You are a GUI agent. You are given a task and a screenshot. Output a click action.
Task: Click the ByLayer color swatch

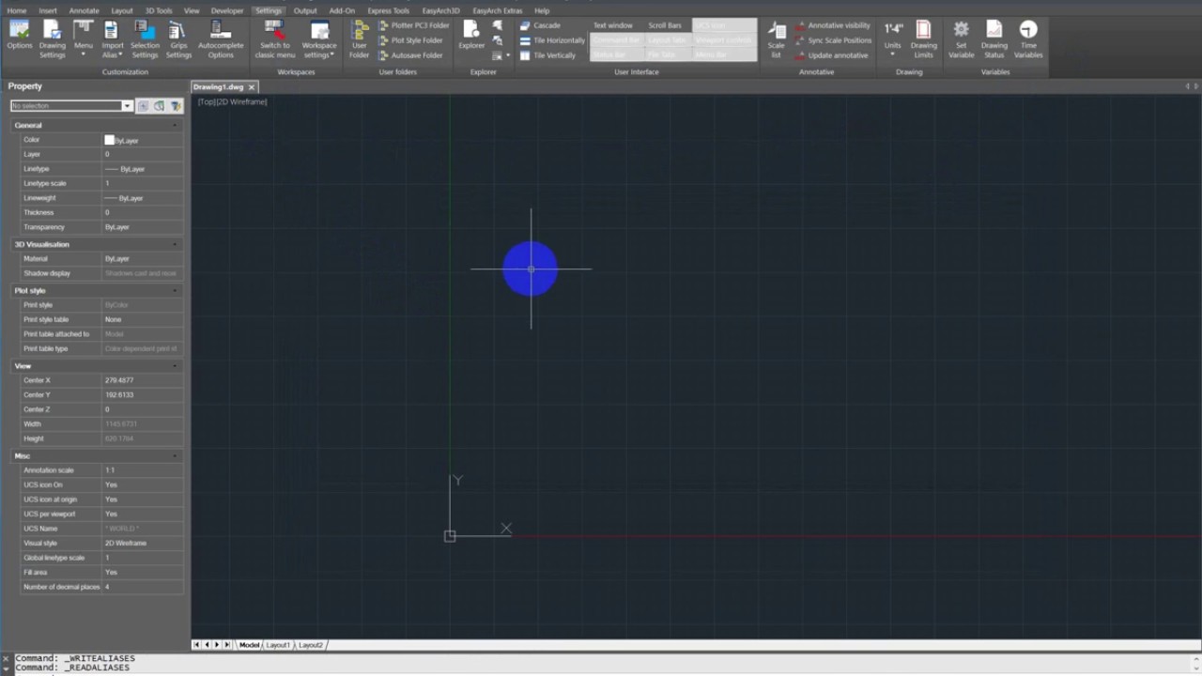[x=109, y=140]
